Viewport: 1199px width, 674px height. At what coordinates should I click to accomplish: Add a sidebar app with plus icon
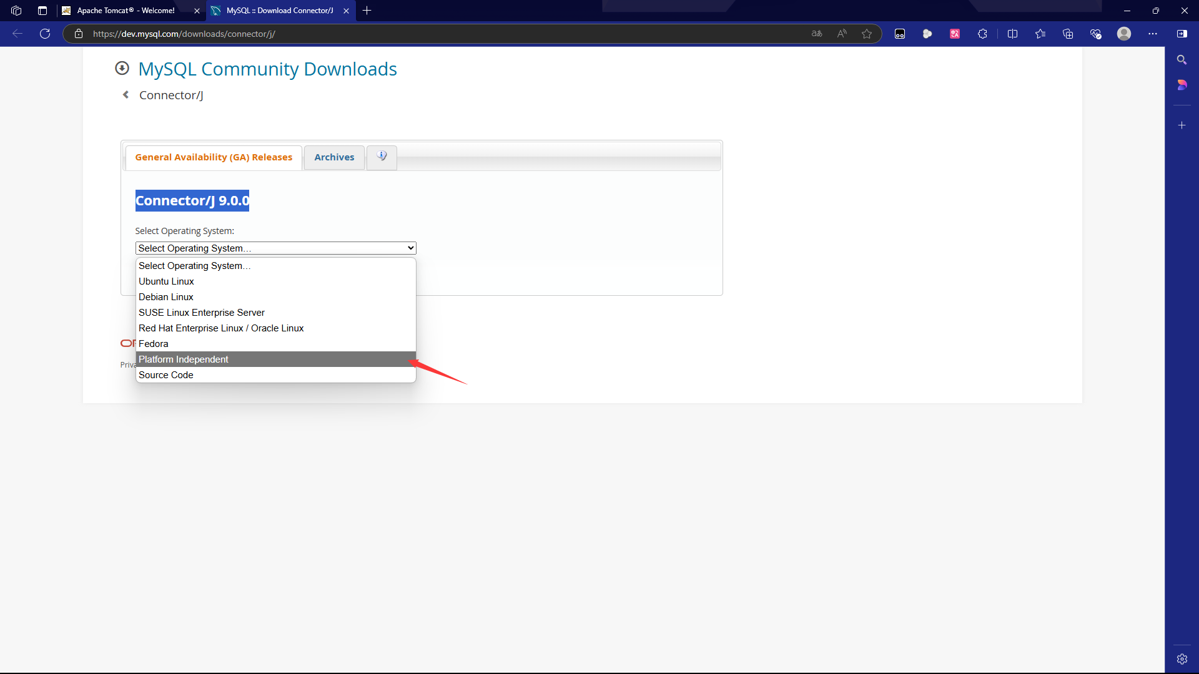(x=1182, y=125)
